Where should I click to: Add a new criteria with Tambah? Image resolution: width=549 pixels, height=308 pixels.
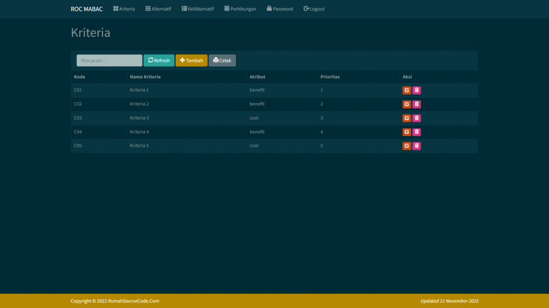point(192,61)
